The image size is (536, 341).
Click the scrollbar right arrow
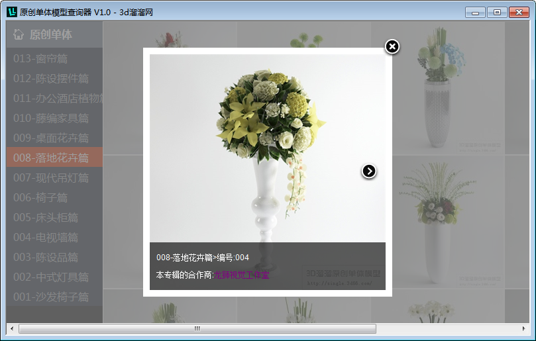(x=523, y=328)
